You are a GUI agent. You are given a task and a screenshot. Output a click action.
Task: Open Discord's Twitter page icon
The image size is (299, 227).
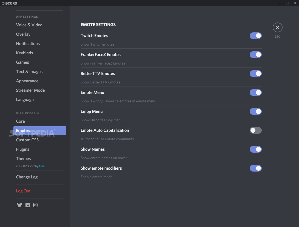(19, 205)
